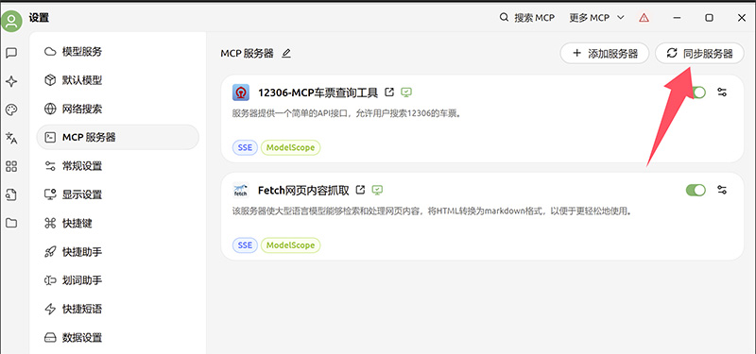Click ModelScope tag on 12306-MCP card
This screenshot has width=756, height=354.
click(291, 147)
